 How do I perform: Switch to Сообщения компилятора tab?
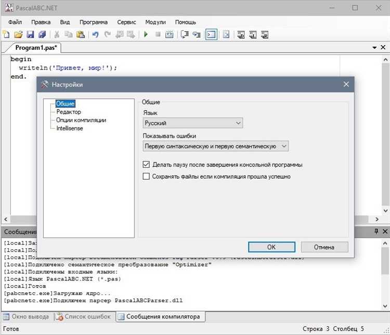[x=160, y=317]
